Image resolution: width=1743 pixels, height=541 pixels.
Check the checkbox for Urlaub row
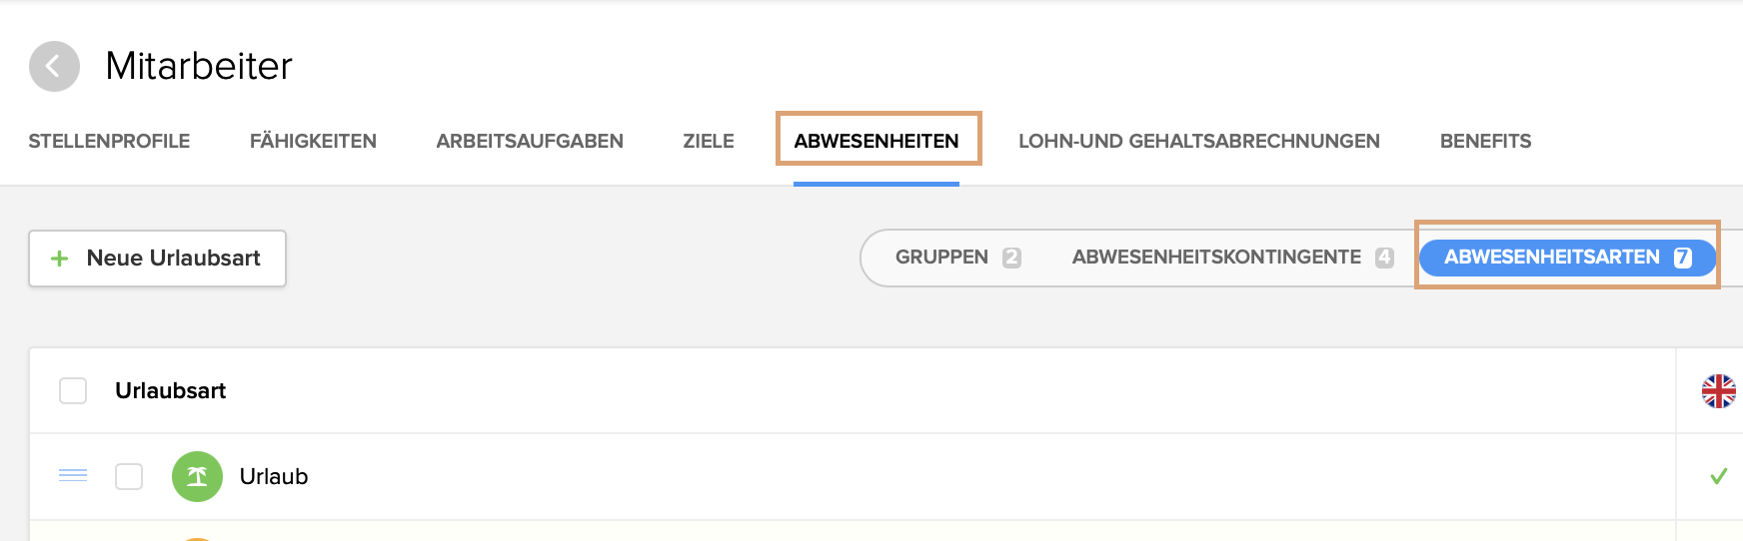tap(129, 476)
